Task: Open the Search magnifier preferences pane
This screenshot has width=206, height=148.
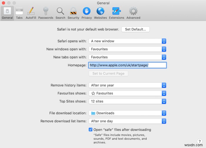Action: 60,13
